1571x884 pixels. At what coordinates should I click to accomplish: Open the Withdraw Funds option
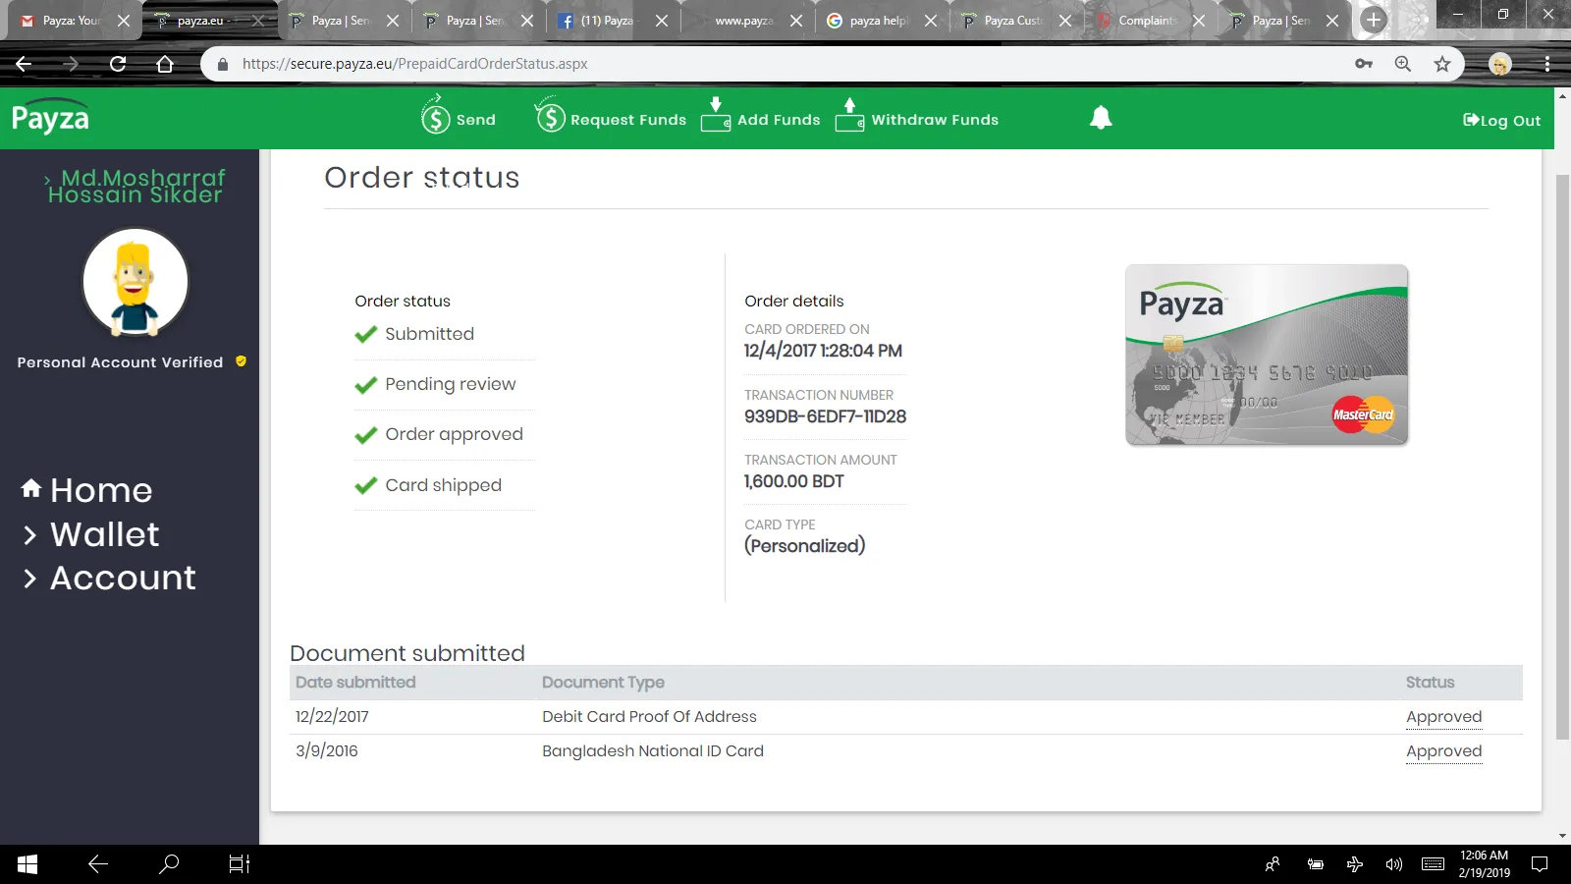(x=916, y=119)
